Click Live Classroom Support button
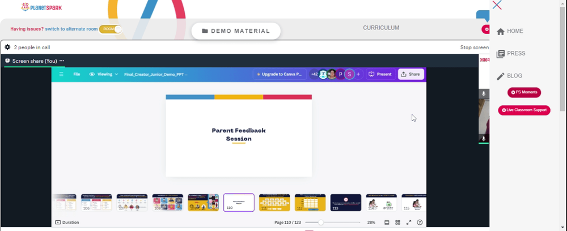This screenshot has height=231, width=567. tap(524, 110)
